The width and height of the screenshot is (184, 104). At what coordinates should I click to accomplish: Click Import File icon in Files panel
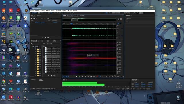click(34, 18)
